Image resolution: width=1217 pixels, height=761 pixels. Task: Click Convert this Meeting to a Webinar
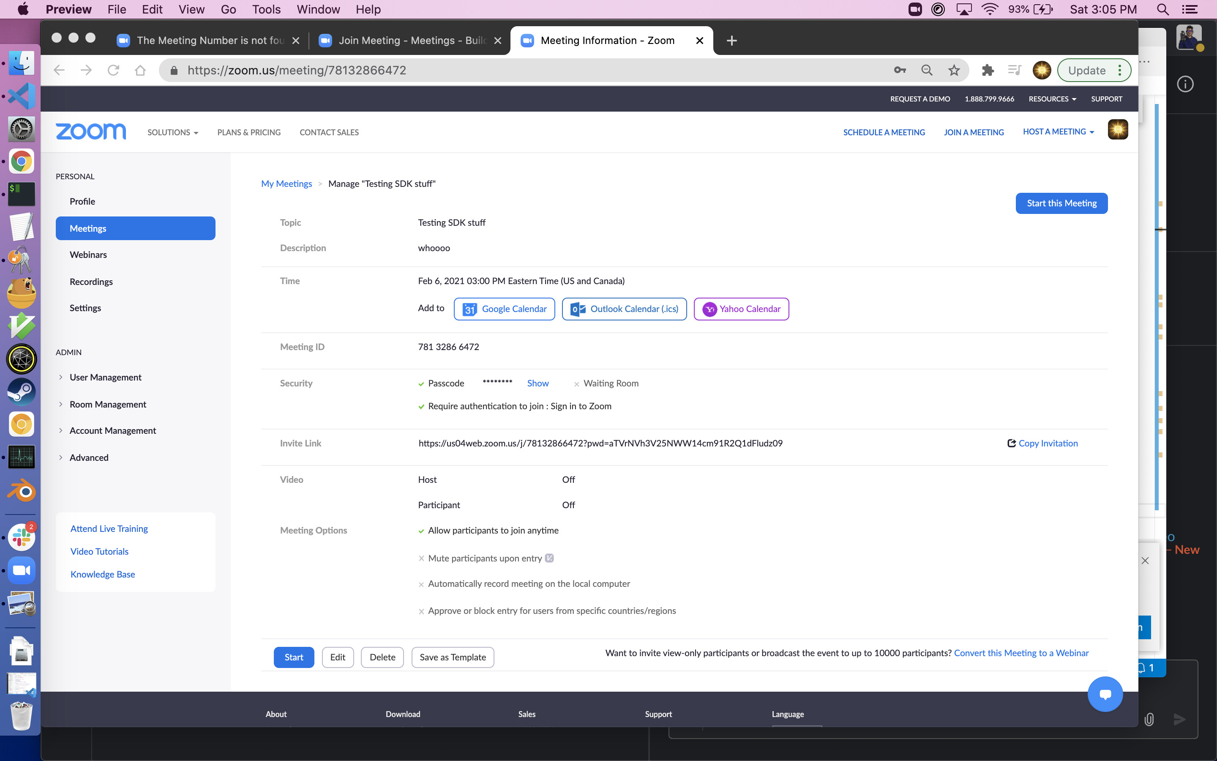[x=1021, y=653]
